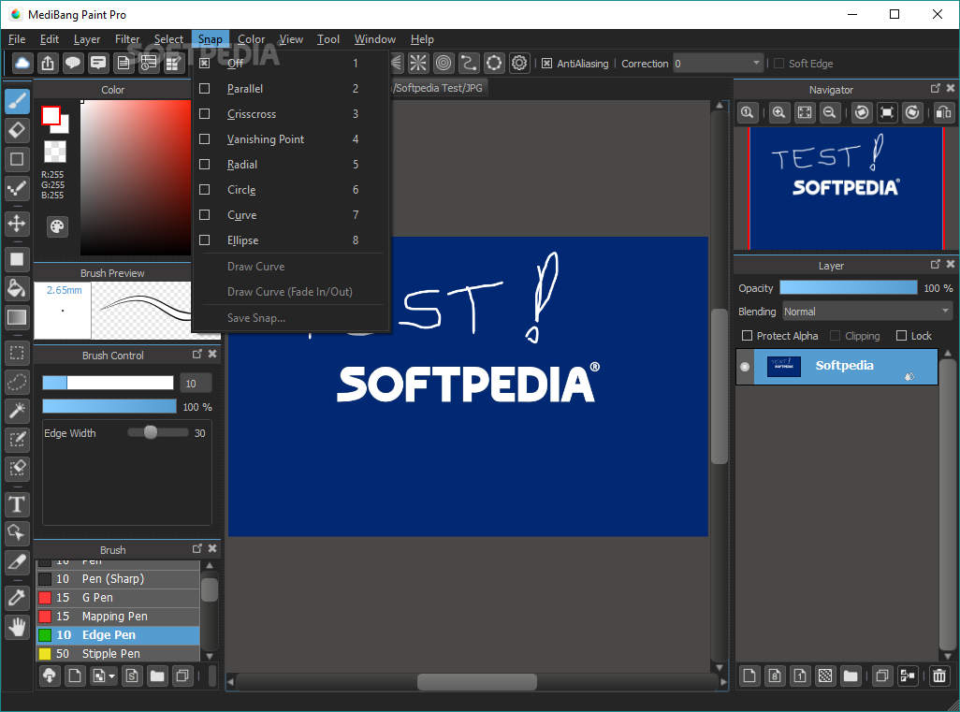Delete layer with trash icon
Viewport: 960px width, 712px height.
pyautogui.click(x=939, y=676)
